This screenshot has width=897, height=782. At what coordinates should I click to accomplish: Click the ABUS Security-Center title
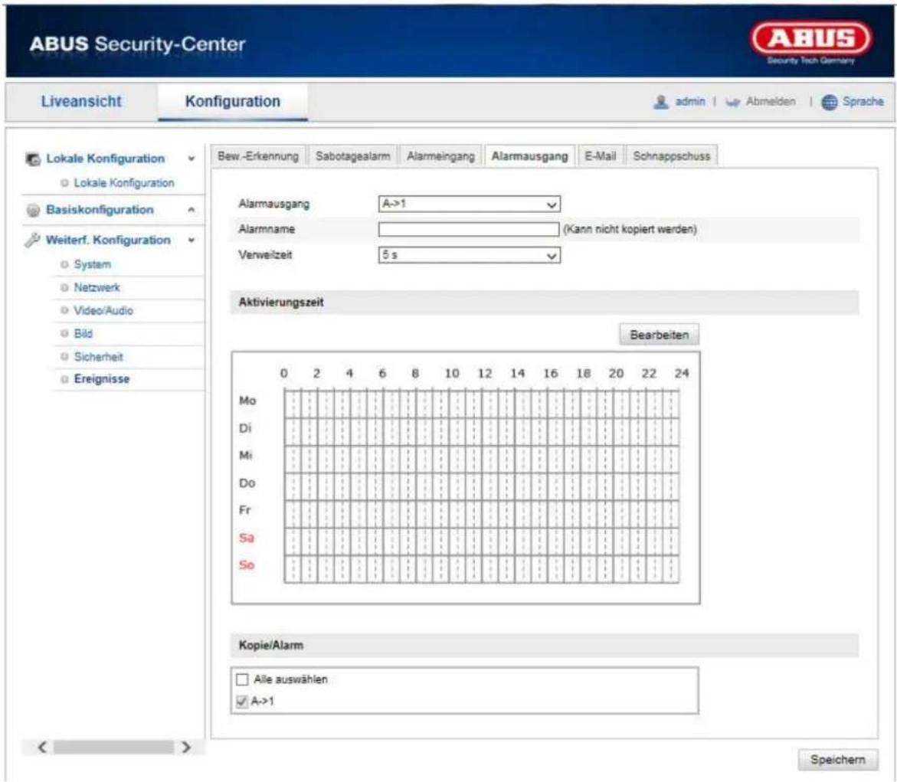137,44
